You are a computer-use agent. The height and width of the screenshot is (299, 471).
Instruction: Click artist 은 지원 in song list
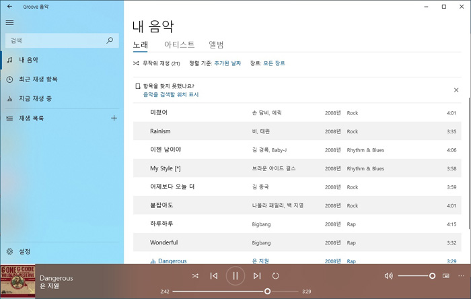click(260, 261)
